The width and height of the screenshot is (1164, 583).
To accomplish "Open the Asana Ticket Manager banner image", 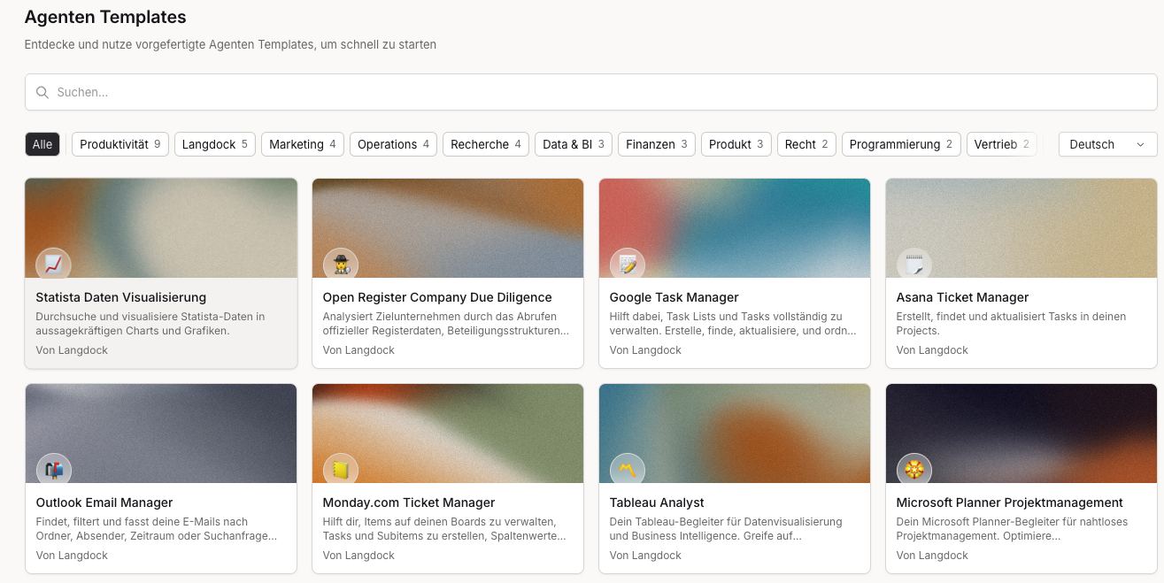I will [x=1021, y=228].
